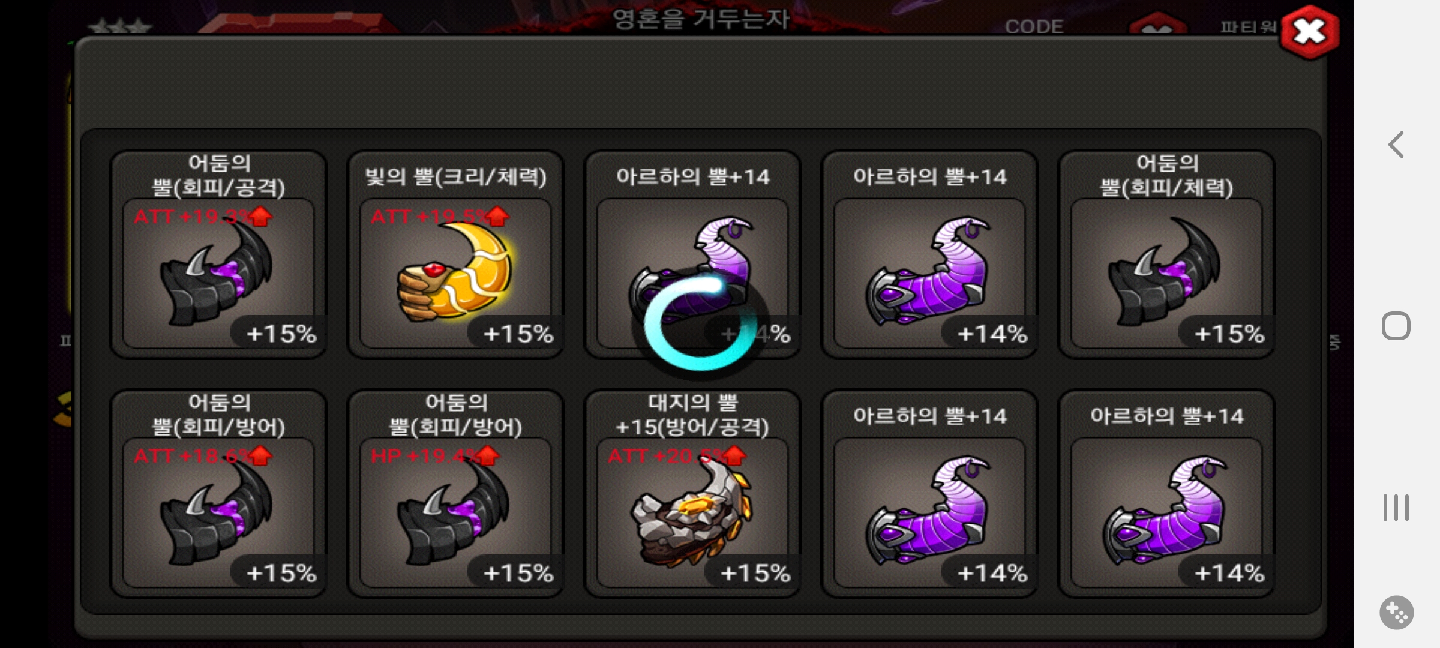The width and height of the screenshot is (1440, 648).
Task: Tap the +15% badge on golden horn
Action: (517, 334)
